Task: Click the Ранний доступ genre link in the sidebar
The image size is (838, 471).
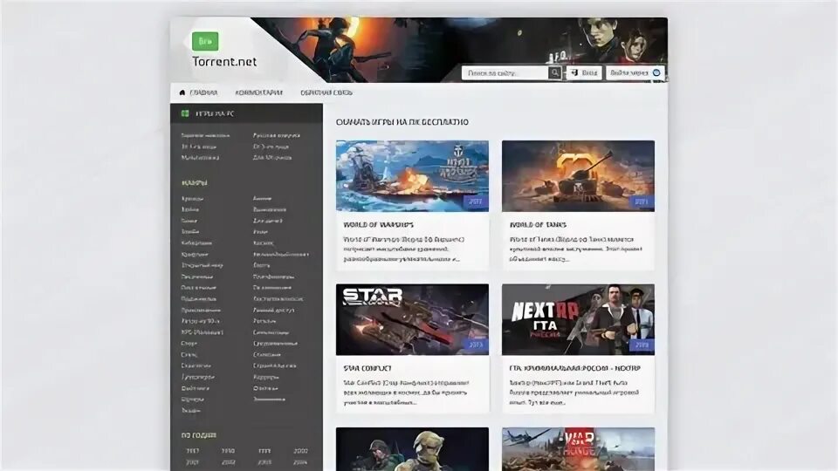Action: [273, 310]
